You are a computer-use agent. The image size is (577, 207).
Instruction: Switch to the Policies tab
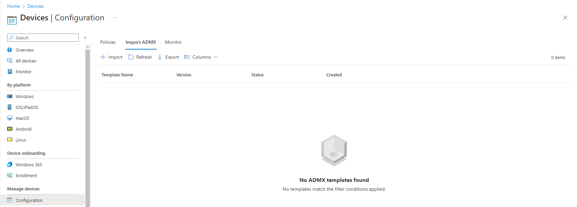[108, 42]
